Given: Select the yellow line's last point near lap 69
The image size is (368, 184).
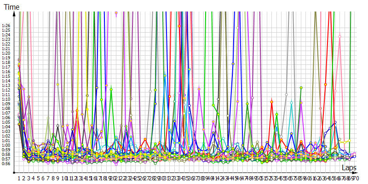Looking at the screenshot, I should pyautogui.click(x=350, y=141).
